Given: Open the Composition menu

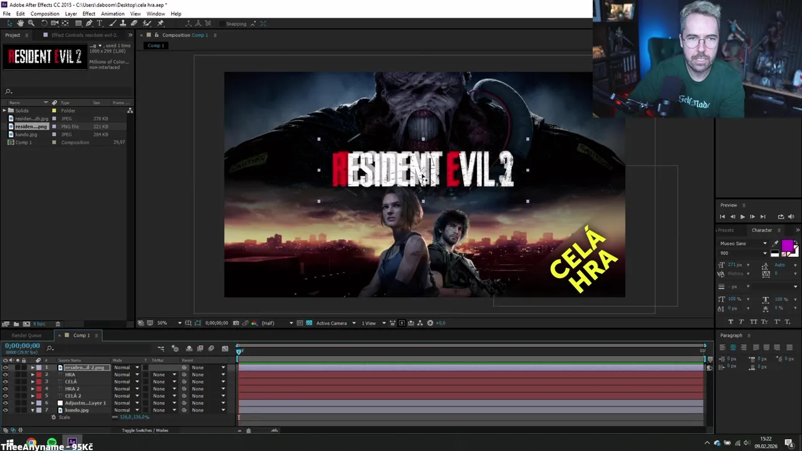Looking at the screenshot, I should coord(45,14).
